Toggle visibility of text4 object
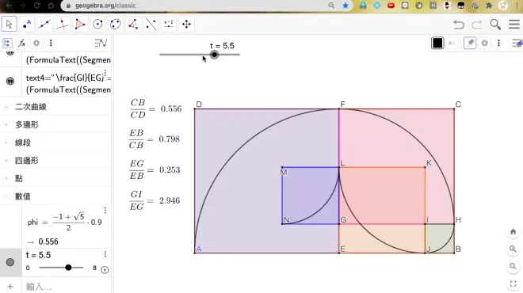Screen dimensions: 523x293 coord(10,81)
